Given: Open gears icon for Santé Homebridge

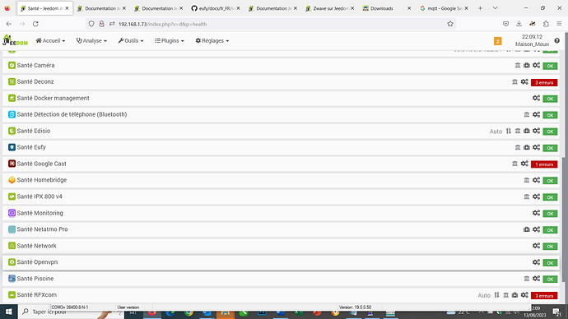Looking at the screenshot, I should coord(536,180).
